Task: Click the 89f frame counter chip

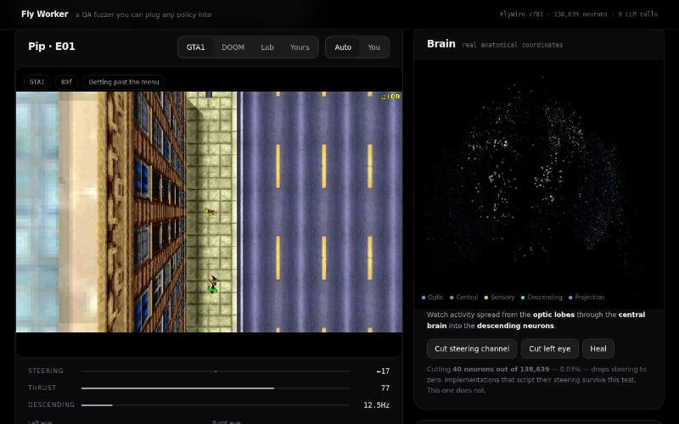Action: pos(66,81)
